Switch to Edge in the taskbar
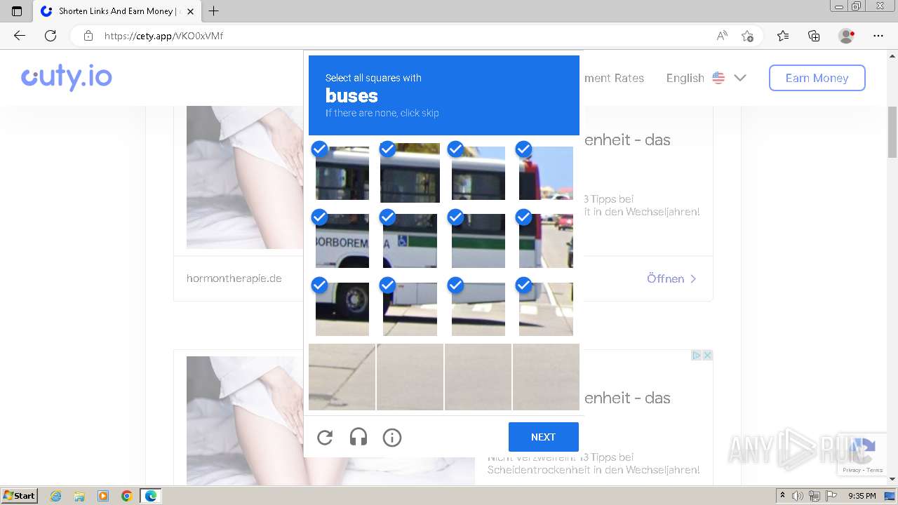This screenshot has height=505, width=898. click(x=151, y=496)
